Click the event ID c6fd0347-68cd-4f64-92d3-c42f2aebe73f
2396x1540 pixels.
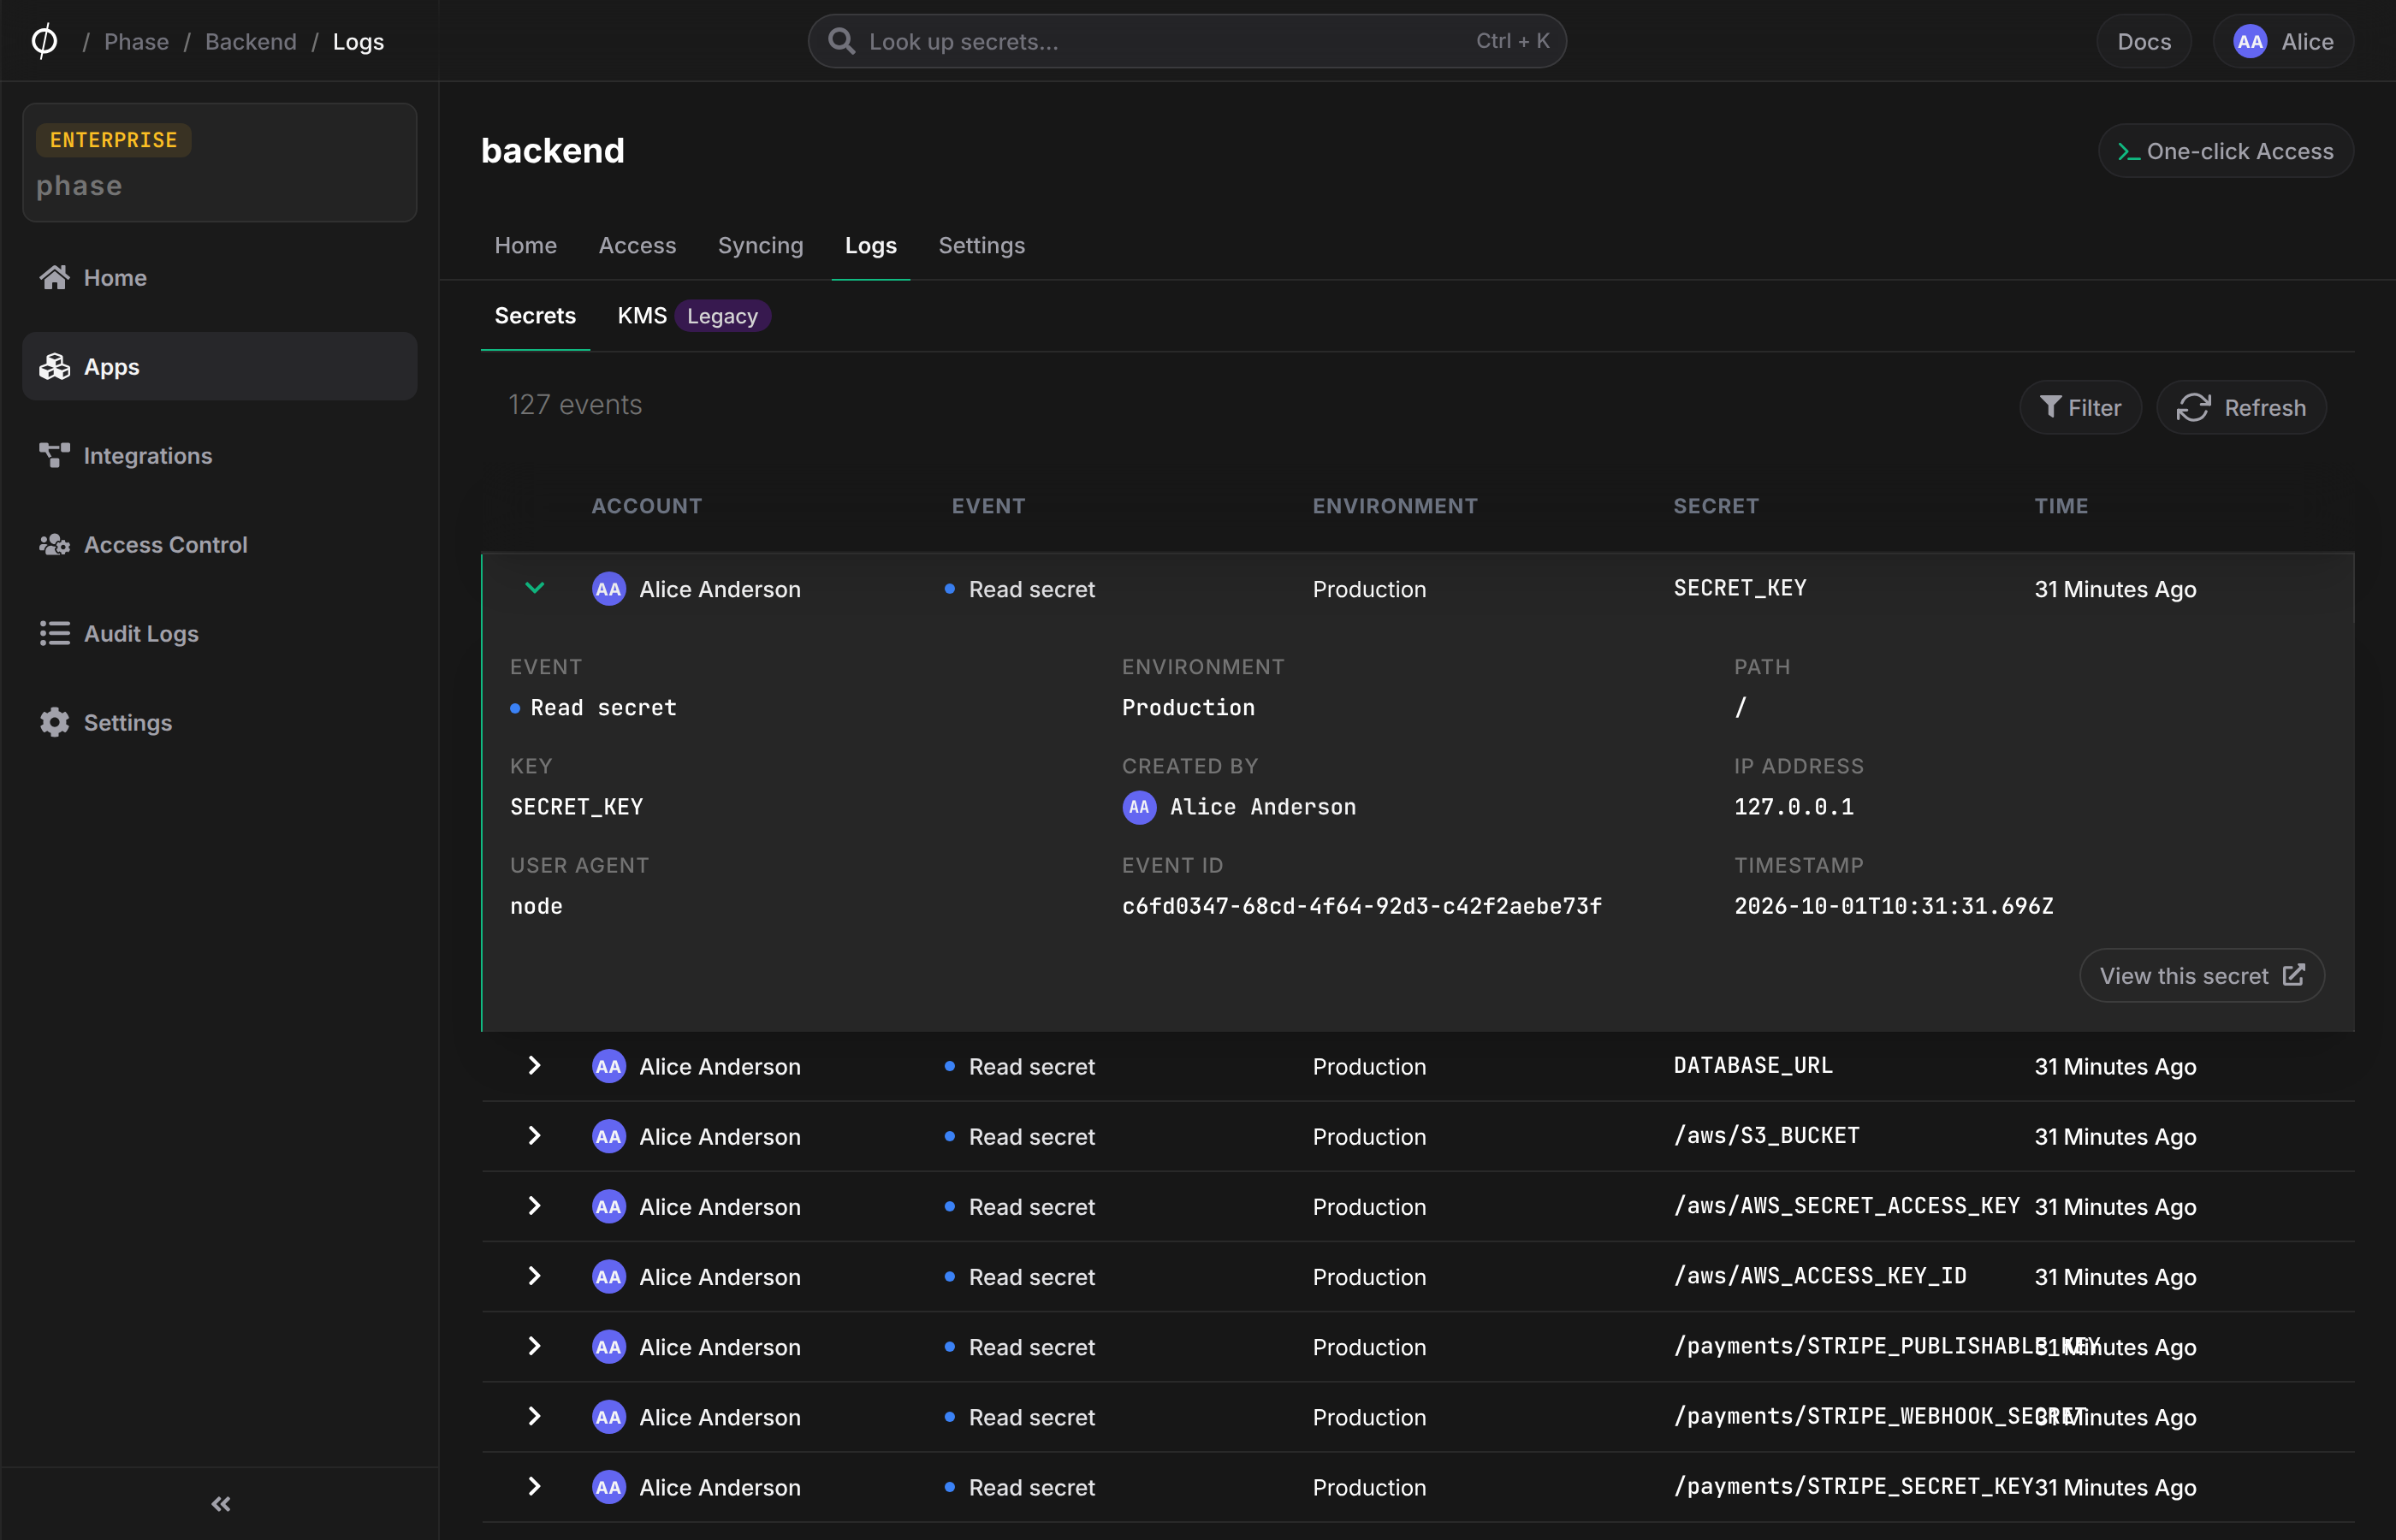(x=1361, y=906)
